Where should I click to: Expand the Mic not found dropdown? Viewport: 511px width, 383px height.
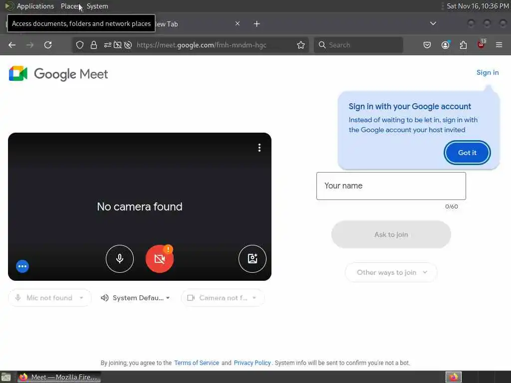49,298
